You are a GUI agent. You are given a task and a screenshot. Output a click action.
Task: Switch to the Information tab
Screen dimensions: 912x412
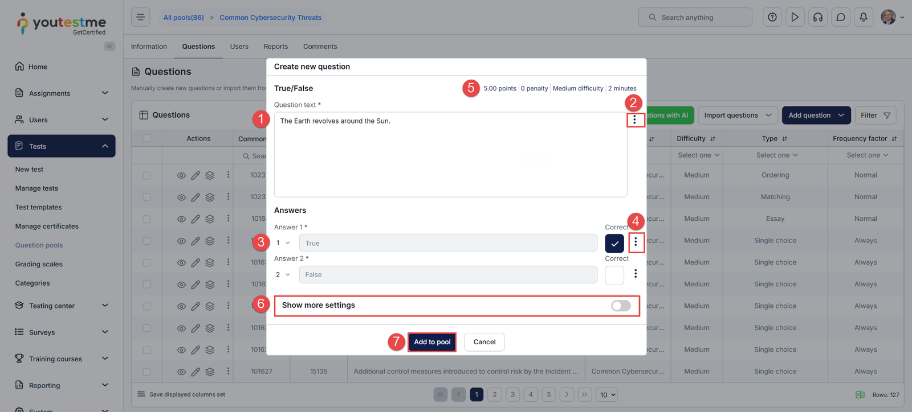tap(149, 47)
